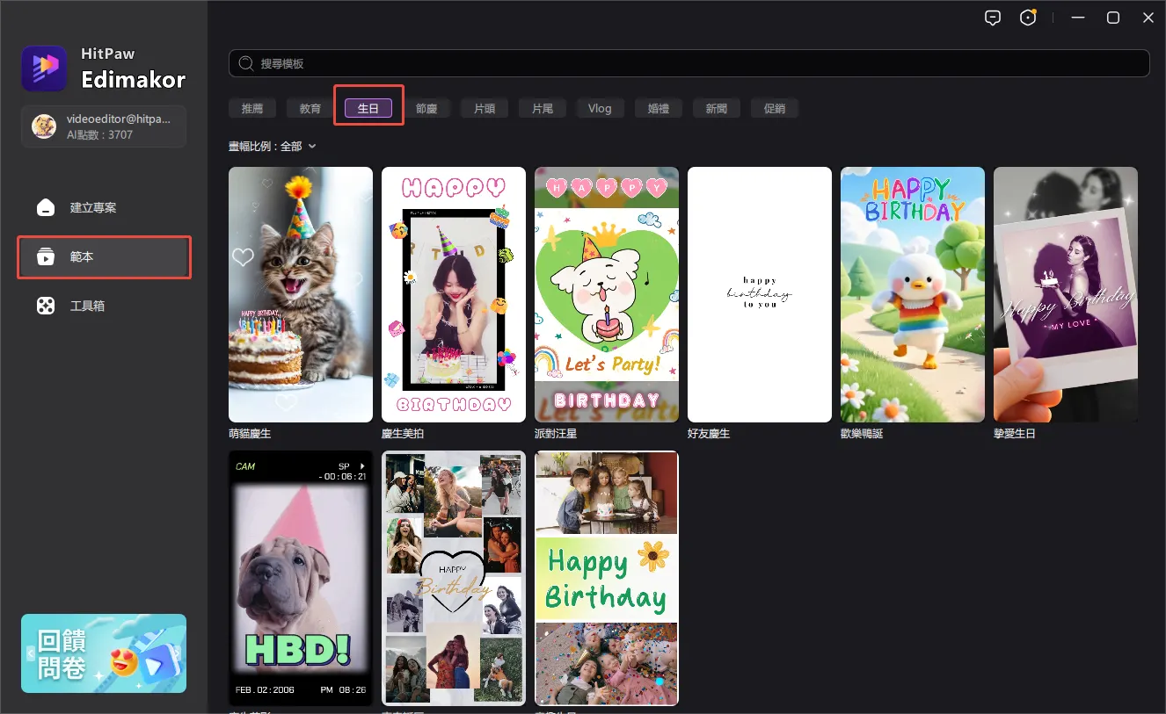Click the 促銷 promotion category button
This screenshot has height=714, width=1166.
click(775, 109)
